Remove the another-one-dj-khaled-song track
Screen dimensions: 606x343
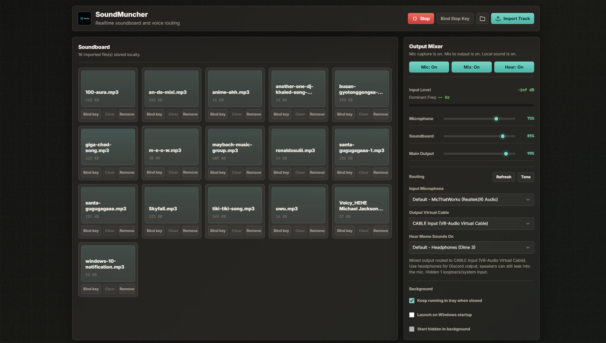317,114
